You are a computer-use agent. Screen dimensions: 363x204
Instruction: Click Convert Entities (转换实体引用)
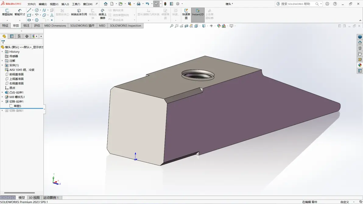point(79,12)
